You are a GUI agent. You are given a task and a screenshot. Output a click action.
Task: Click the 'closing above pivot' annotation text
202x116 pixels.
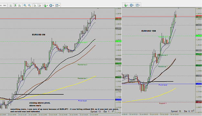[x=40, y=103]
